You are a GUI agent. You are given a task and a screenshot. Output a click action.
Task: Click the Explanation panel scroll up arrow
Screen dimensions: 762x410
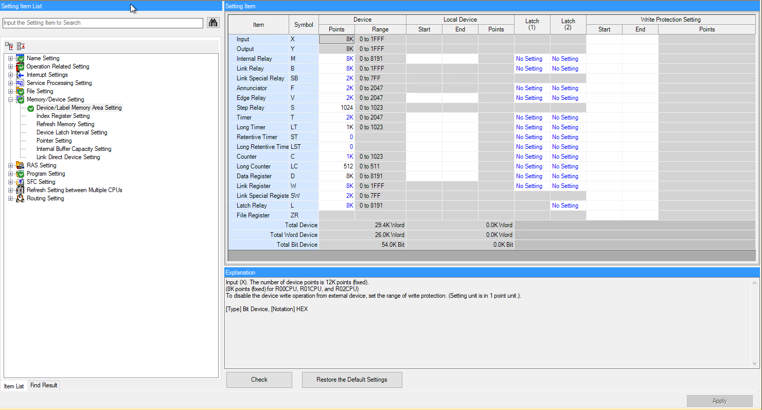pos(755,283)
